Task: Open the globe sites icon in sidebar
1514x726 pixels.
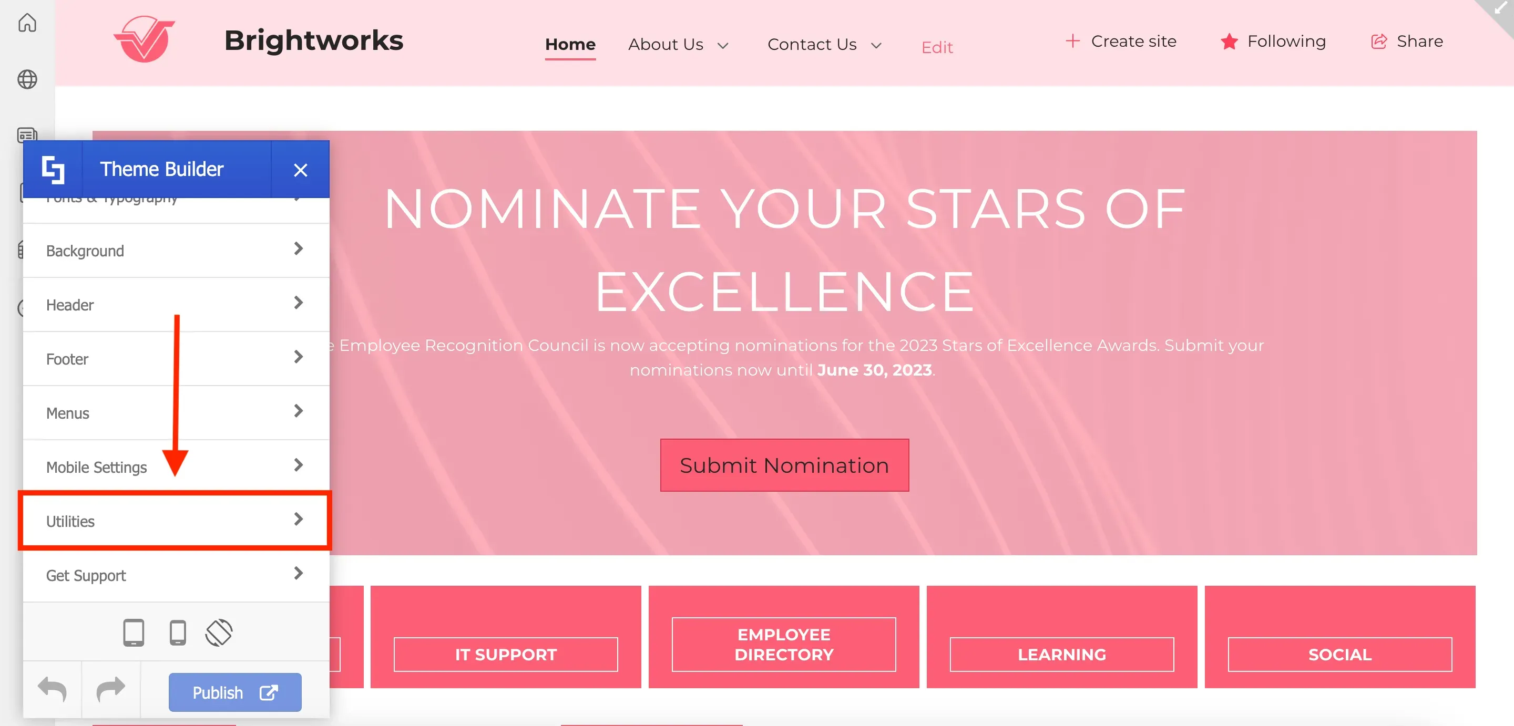Action: click(27, 79)
